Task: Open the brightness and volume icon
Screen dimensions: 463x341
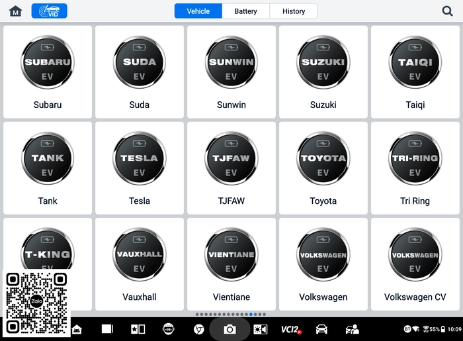Action: coord(261,329)
